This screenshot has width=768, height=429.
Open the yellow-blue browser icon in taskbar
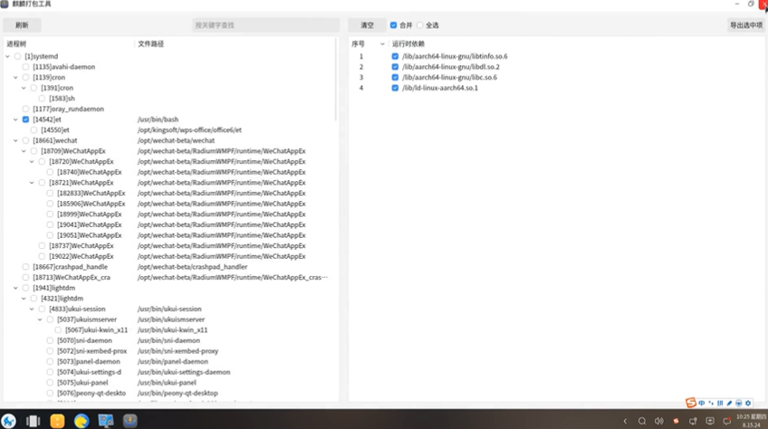coord(82,421)
